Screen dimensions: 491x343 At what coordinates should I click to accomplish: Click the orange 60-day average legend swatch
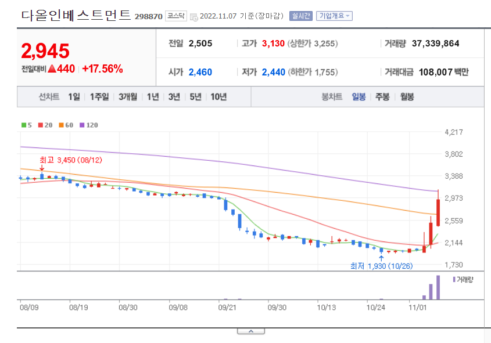coord(61,125)
